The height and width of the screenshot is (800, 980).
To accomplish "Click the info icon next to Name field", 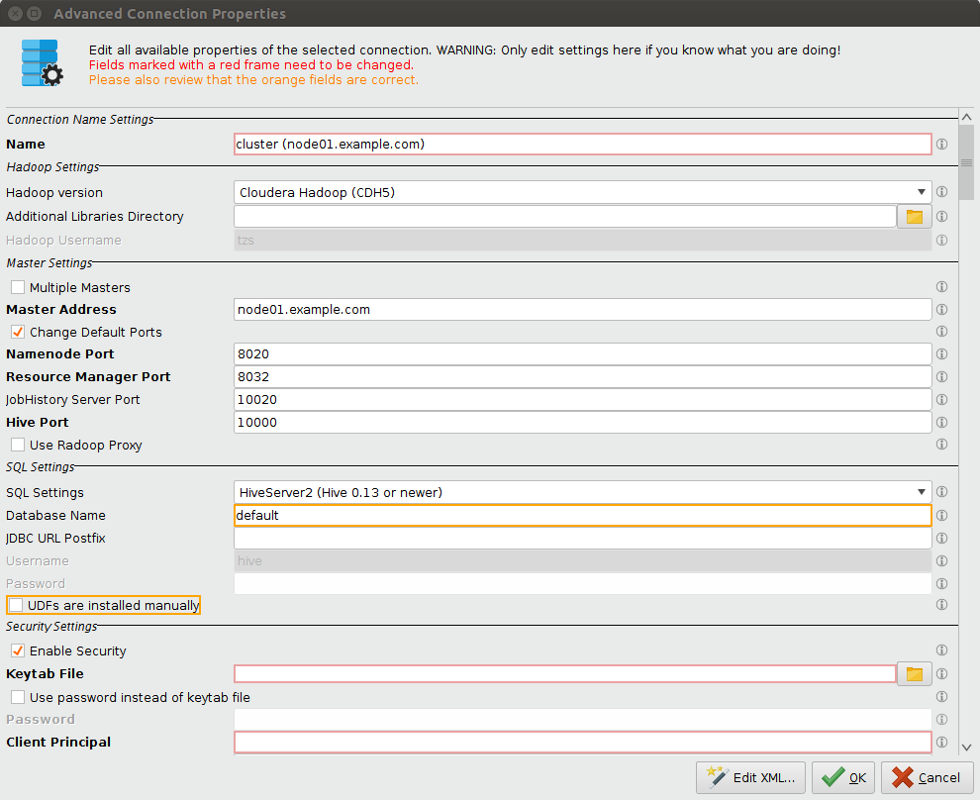I will click(x=941, y=145).
